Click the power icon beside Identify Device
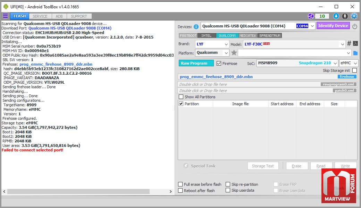The width and height of the screenshot is (361, 208). tap(354, 26)
